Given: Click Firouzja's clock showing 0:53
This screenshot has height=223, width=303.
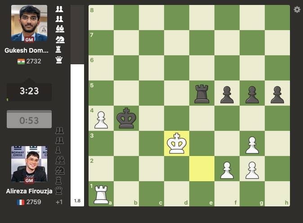Looking at the screenshot, I should [x=29, y=119].
